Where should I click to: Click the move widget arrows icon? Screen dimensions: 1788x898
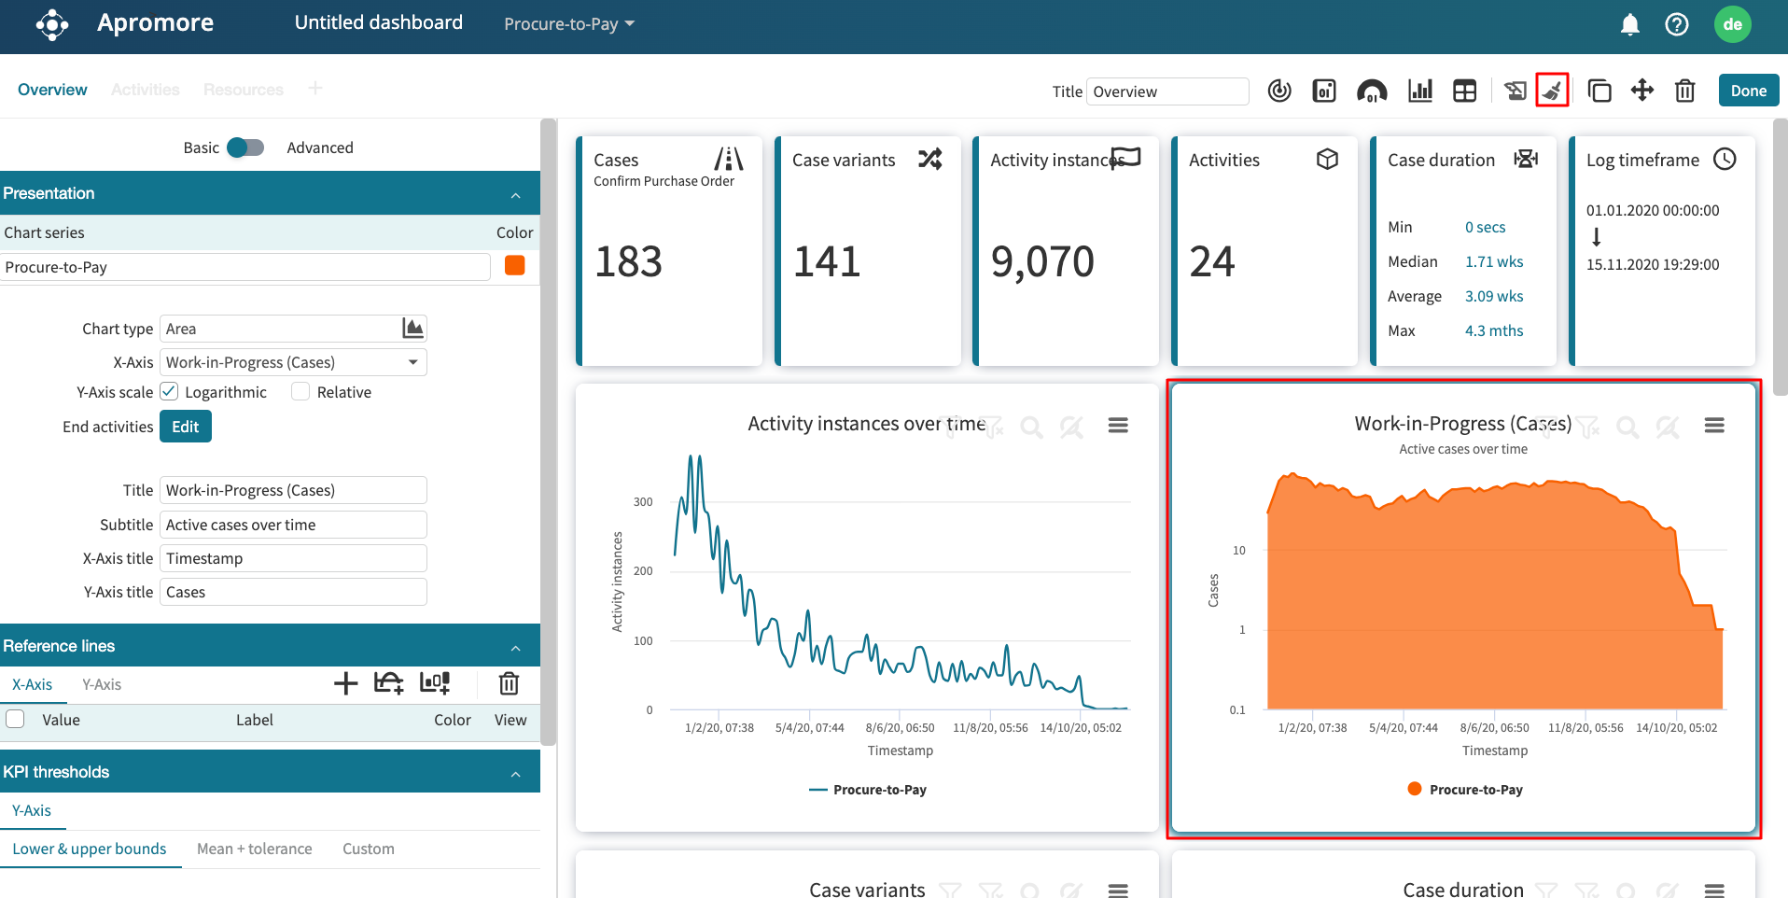pos(1641,91)
